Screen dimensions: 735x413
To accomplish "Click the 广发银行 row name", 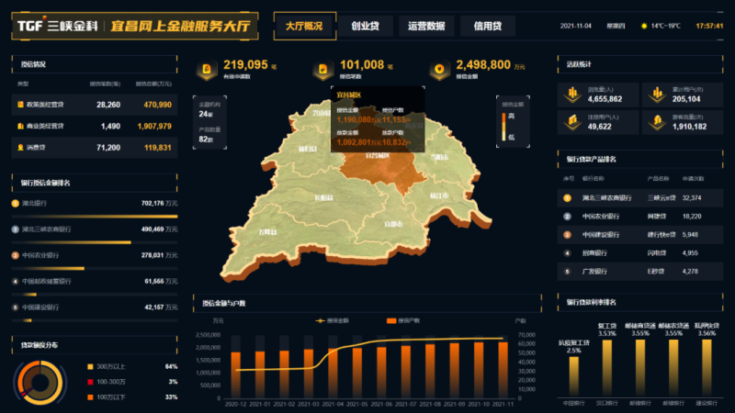I will click(x=594, y=271).
